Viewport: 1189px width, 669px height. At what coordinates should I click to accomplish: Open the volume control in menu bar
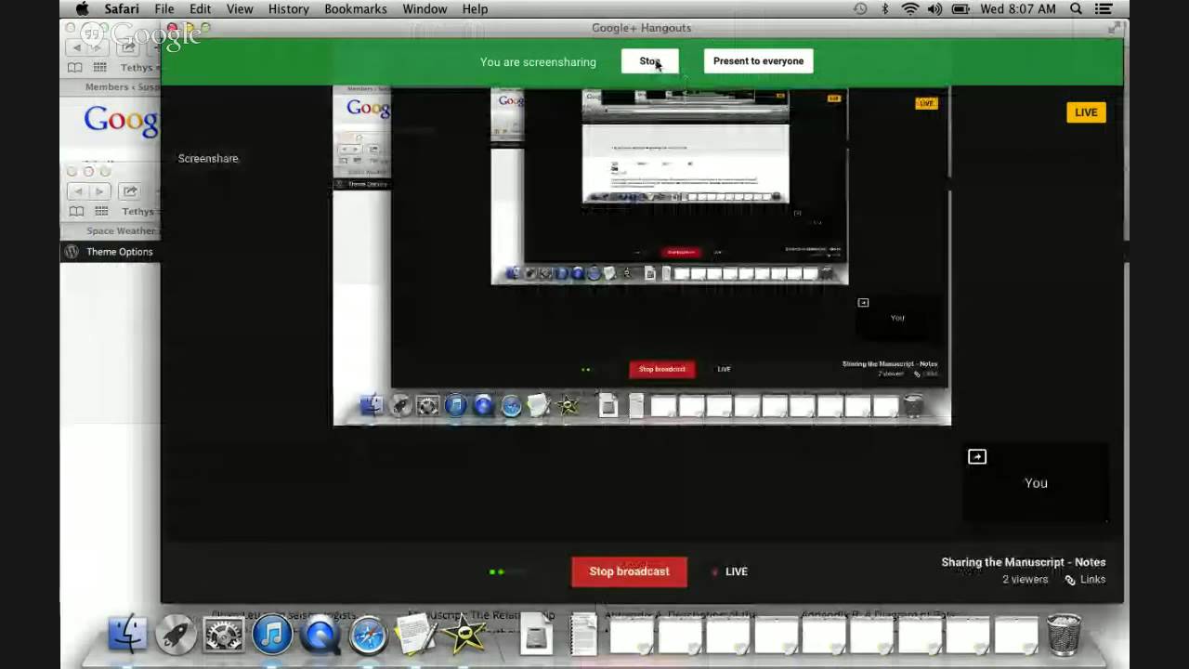[934, 9]
